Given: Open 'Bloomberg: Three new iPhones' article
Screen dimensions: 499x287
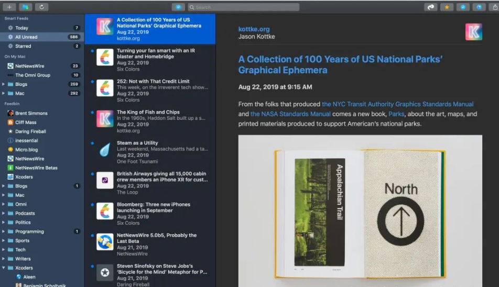Looking at the screenshot, I should pos(150,214).
